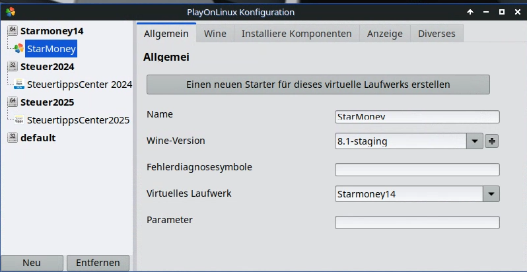
Task: Click the Parameter label
Action: pos(169,220)
